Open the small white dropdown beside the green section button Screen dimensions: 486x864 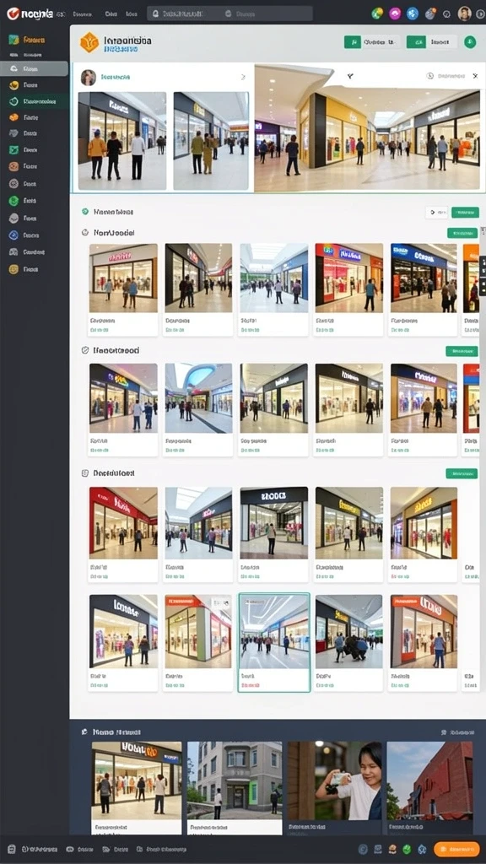coord(436,212)
